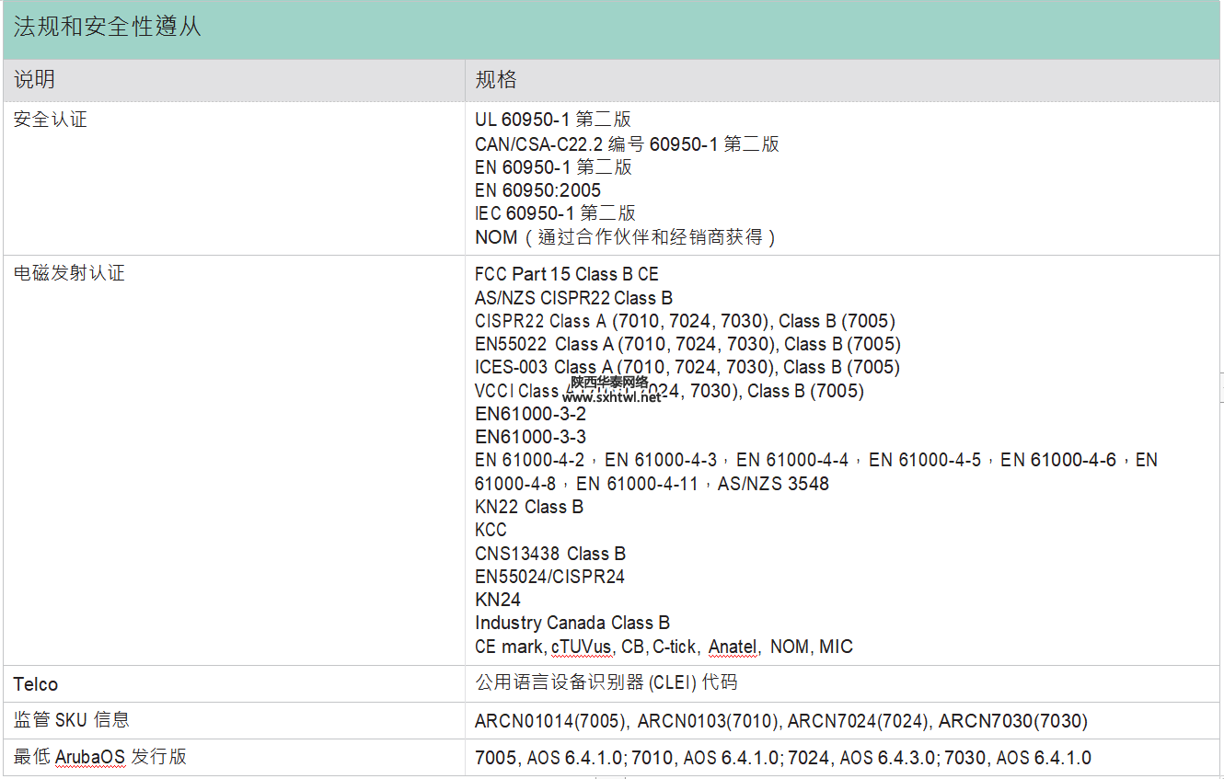Select the NOM（通过合作伙伴和经销商获得）line
Viewport: 1224px width, 779px height.
click(626, 237)
